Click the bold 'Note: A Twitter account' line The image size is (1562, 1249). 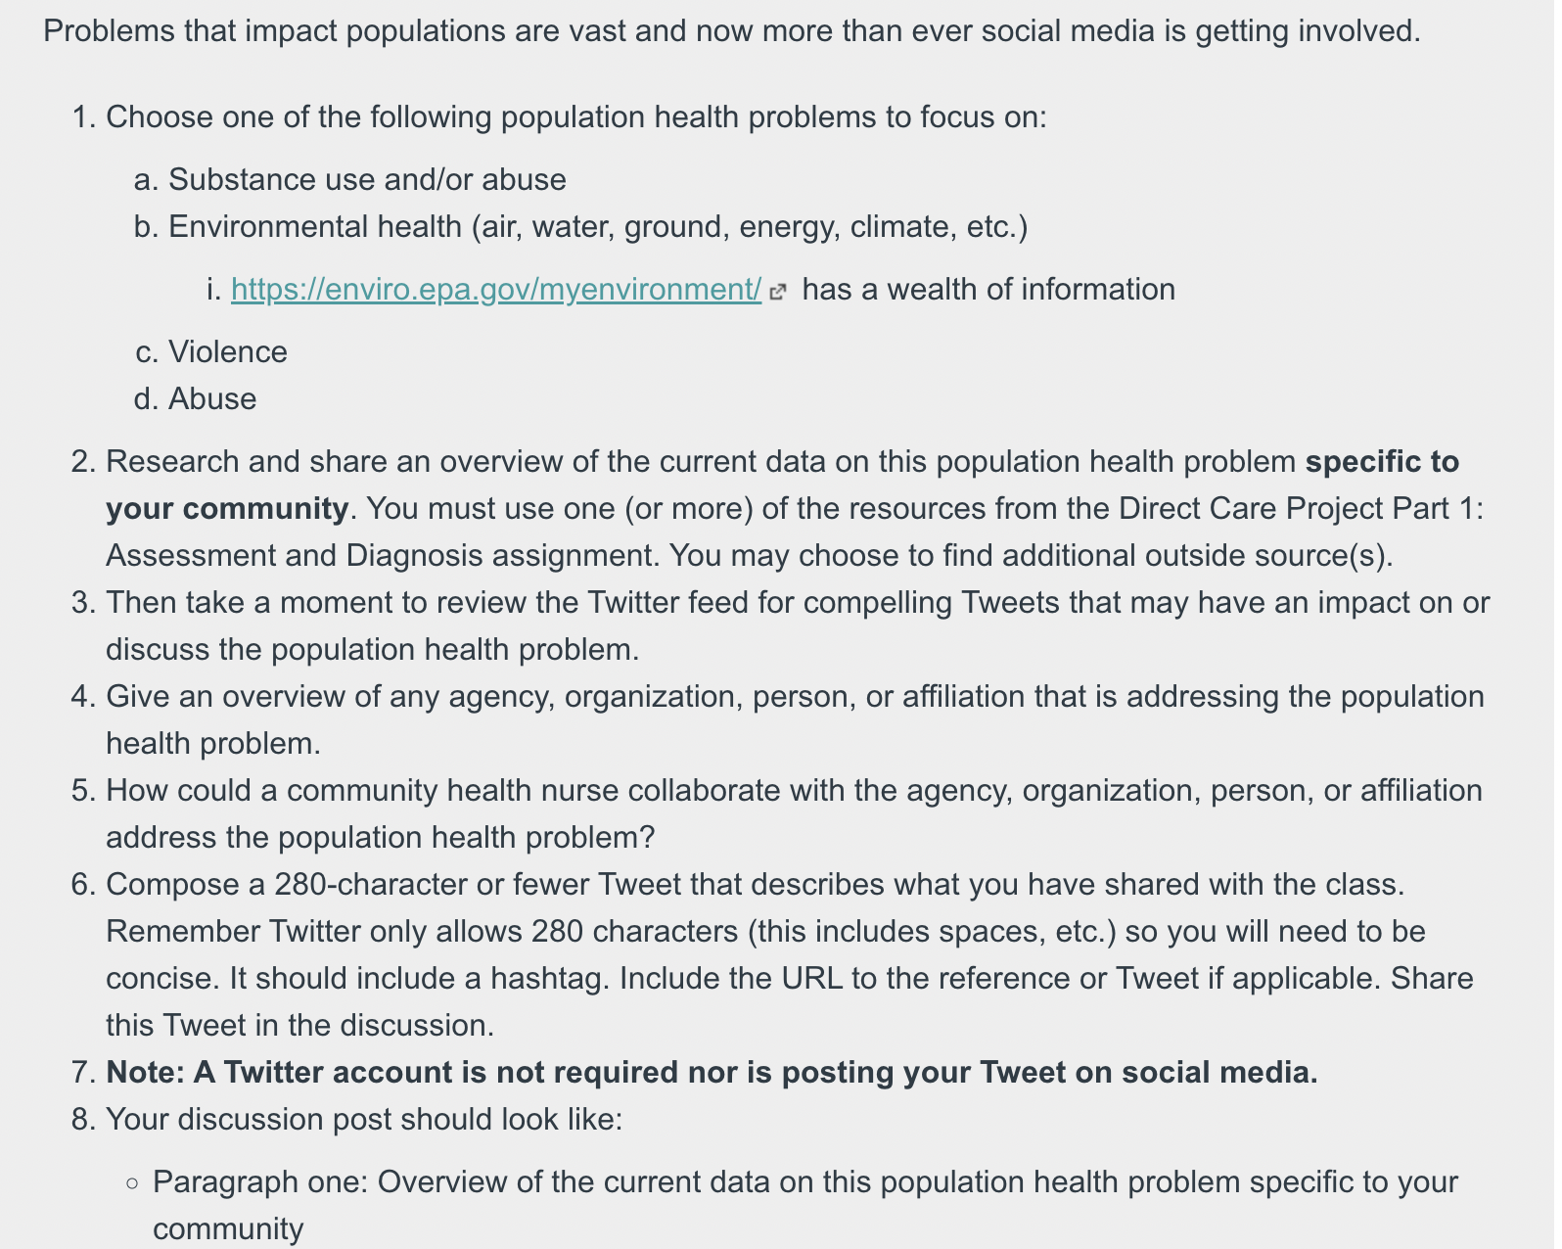coord(712,1073)
